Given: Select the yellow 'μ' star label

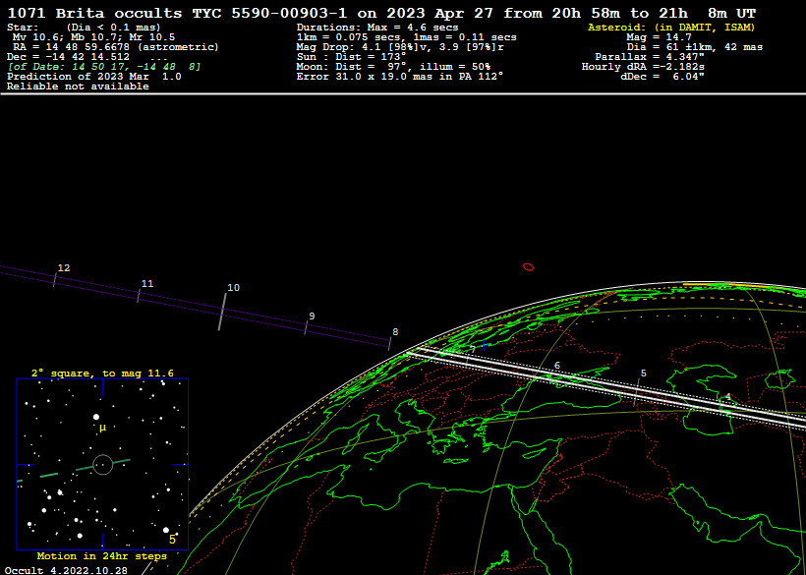Looking at the screenshot, I should pyautogui.click(x=103, y=428).
